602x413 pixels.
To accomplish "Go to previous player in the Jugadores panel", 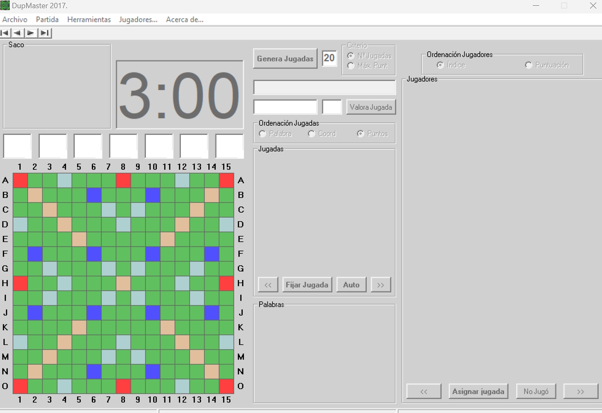I will (424, 391).
